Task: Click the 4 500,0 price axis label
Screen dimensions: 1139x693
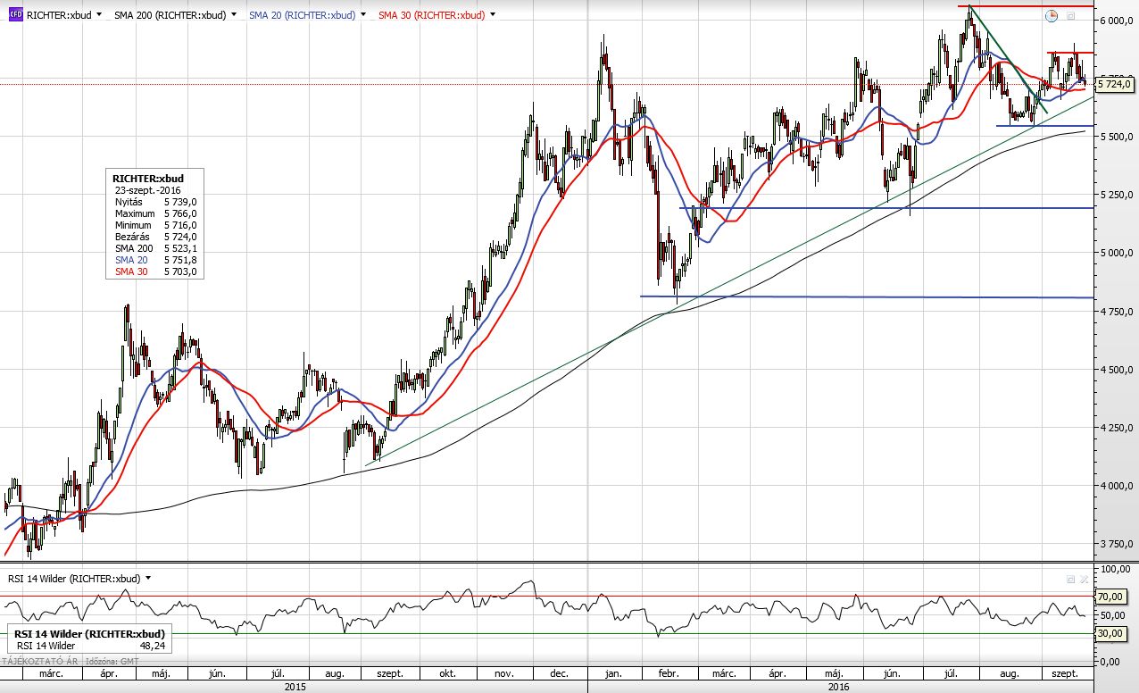Action: (1117, 370)
